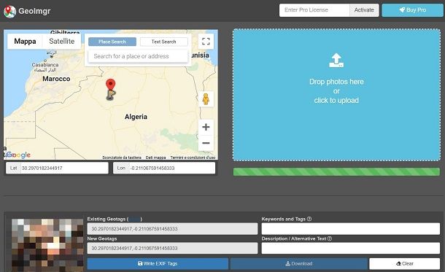Open Street View pegman
The width and height of the screenshot is (445, 272).
[206, 99]
